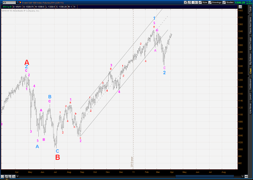The width and height of the screenshot is (253, 180).
Task: Click the ES symbol input field
Action: click(9, 3)
